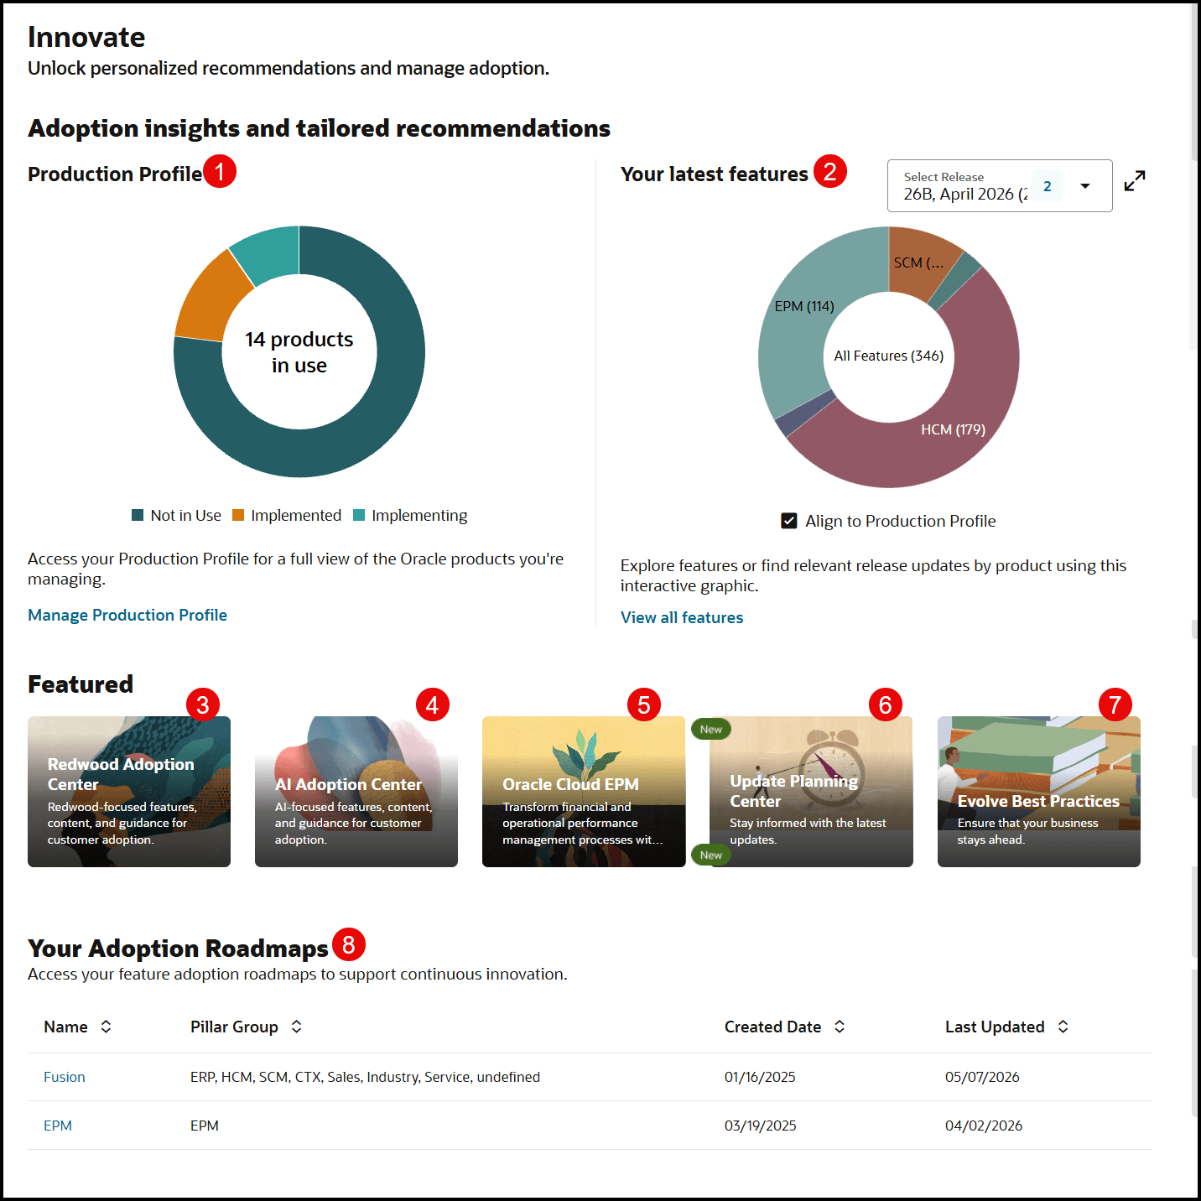Click the All Features (346) chart center
Viewport: 1201px width, 1201px height.
(x=889, y=356)
